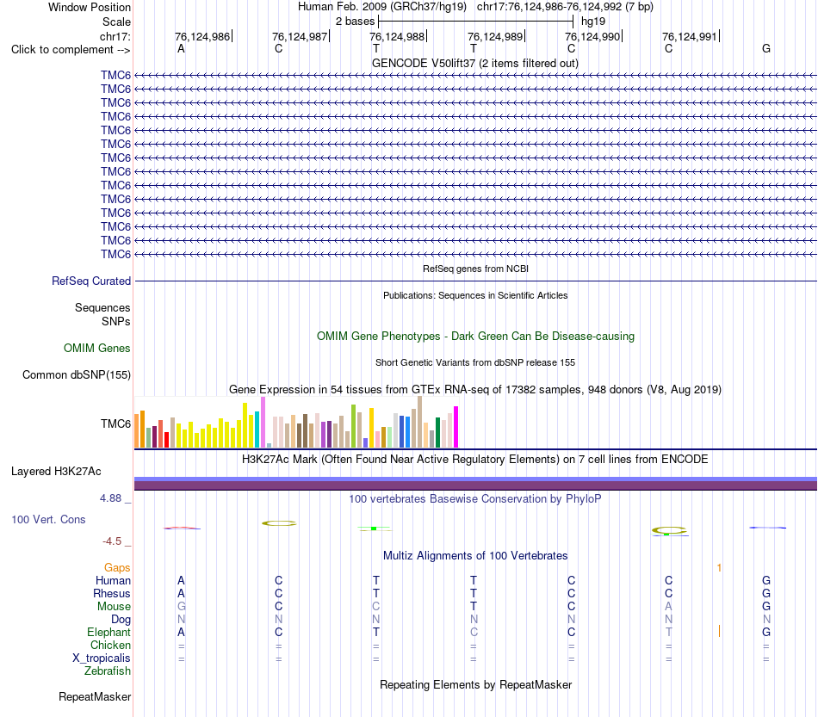The image size is (818, 717).
Task: Click the 'Click to complement -->' label
Action: (71, 50)
